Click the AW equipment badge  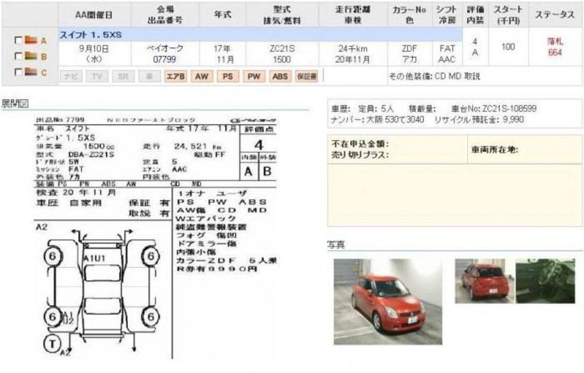pyautogui.click(x=201, y=76)
